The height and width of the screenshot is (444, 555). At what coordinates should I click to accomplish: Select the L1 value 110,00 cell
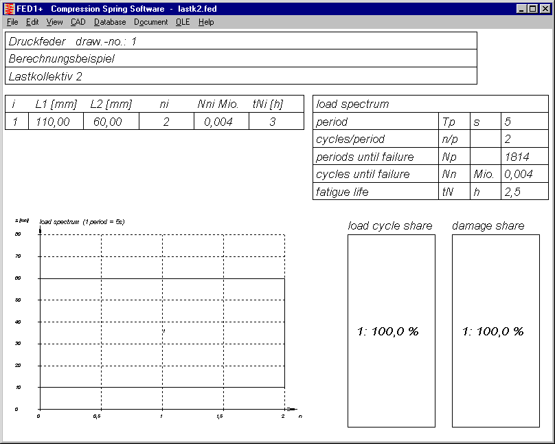point(56,122)
